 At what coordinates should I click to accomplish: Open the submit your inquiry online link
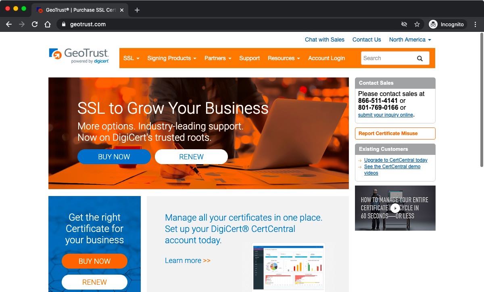point(385,115)
